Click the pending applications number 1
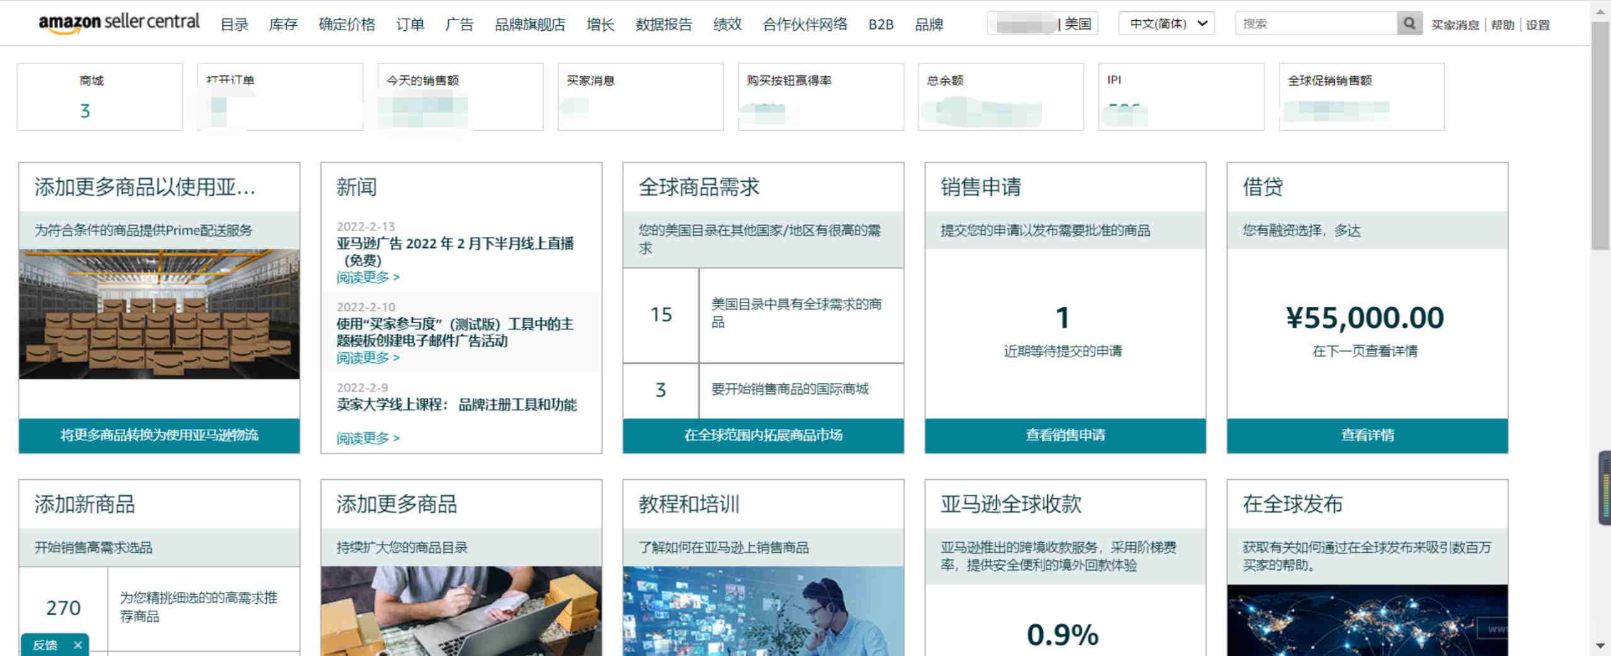 1063,318
